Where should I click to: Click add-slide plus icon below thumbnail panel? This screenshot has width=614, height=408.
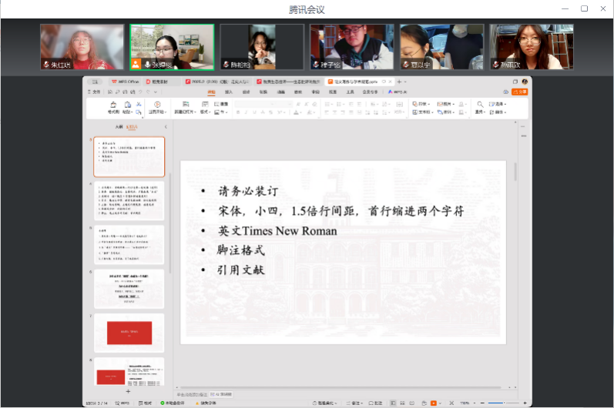pos(128,392)
